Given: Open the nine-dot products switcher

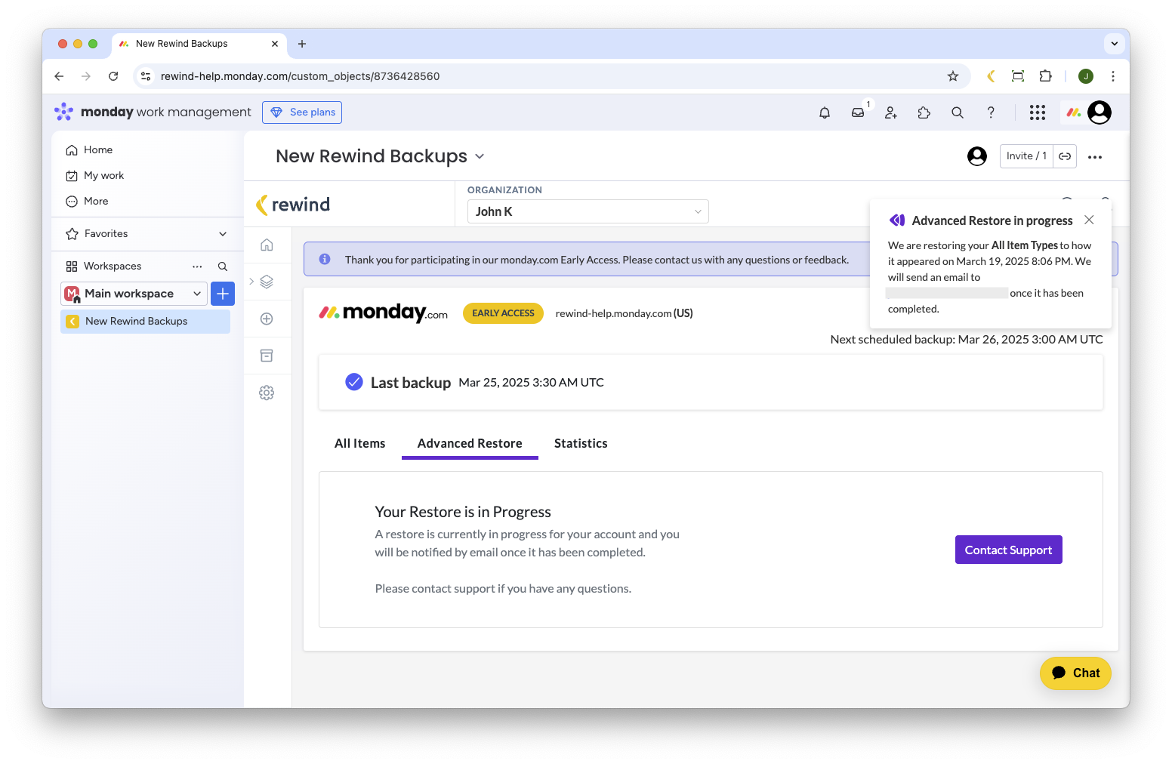Looking at the screenshot, I should (1038, 112).
